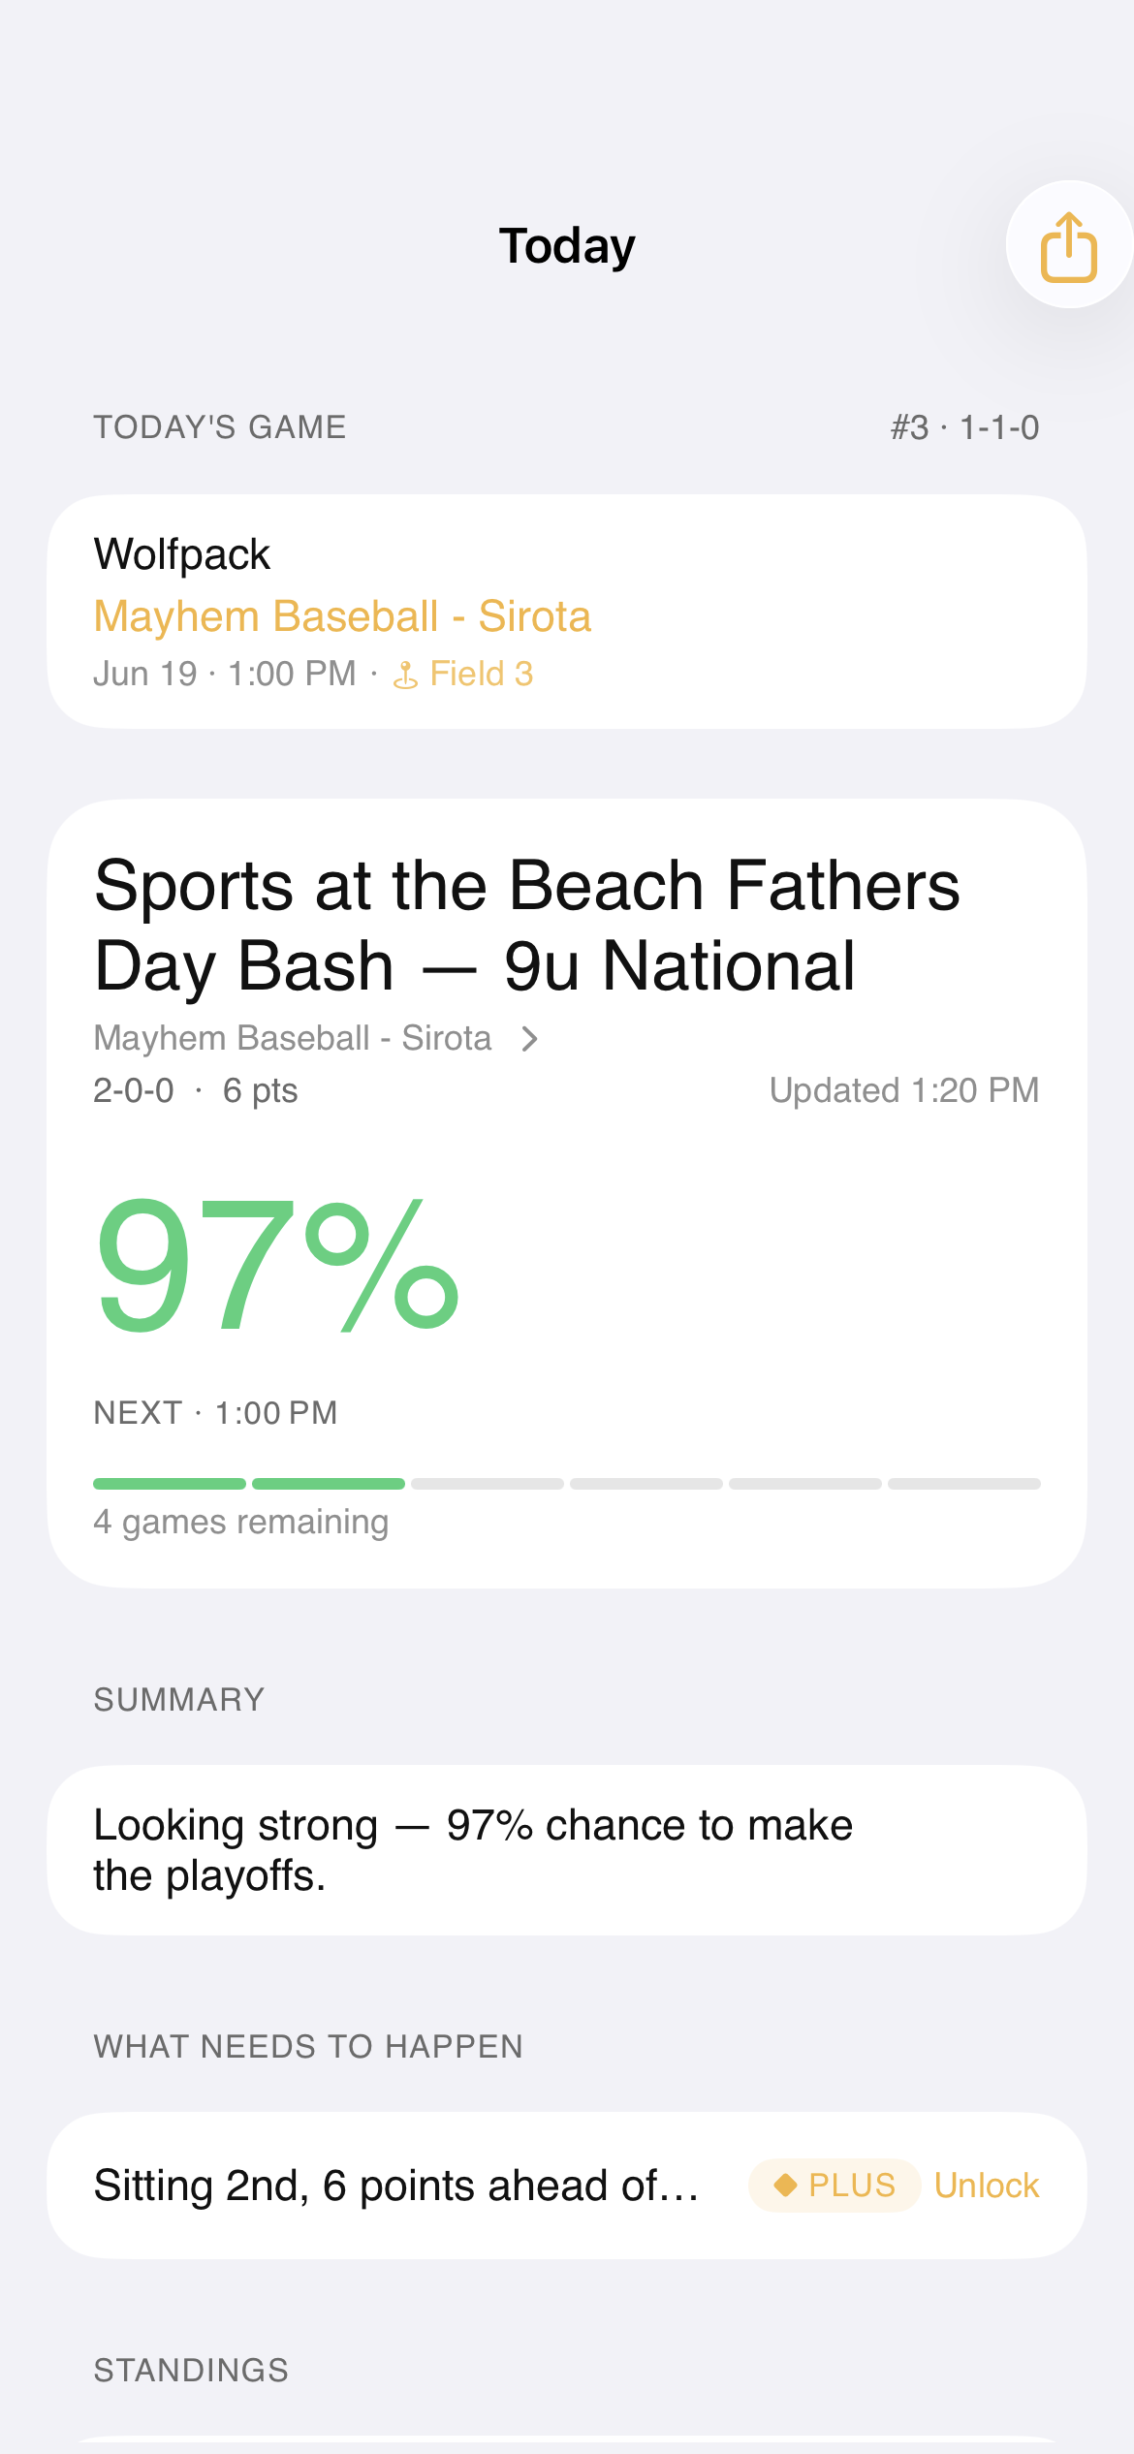Tap Updated 1:20 PM timestamp
The height and width of the screenshot is (2454, 1134).
click(x=904, y=1090)
